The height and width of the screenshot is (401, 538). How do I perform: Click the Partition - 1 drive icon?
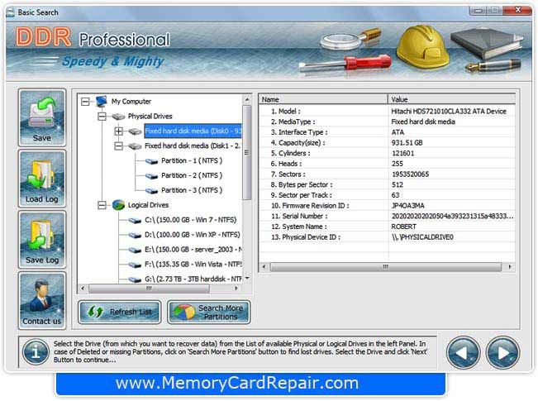151,161
